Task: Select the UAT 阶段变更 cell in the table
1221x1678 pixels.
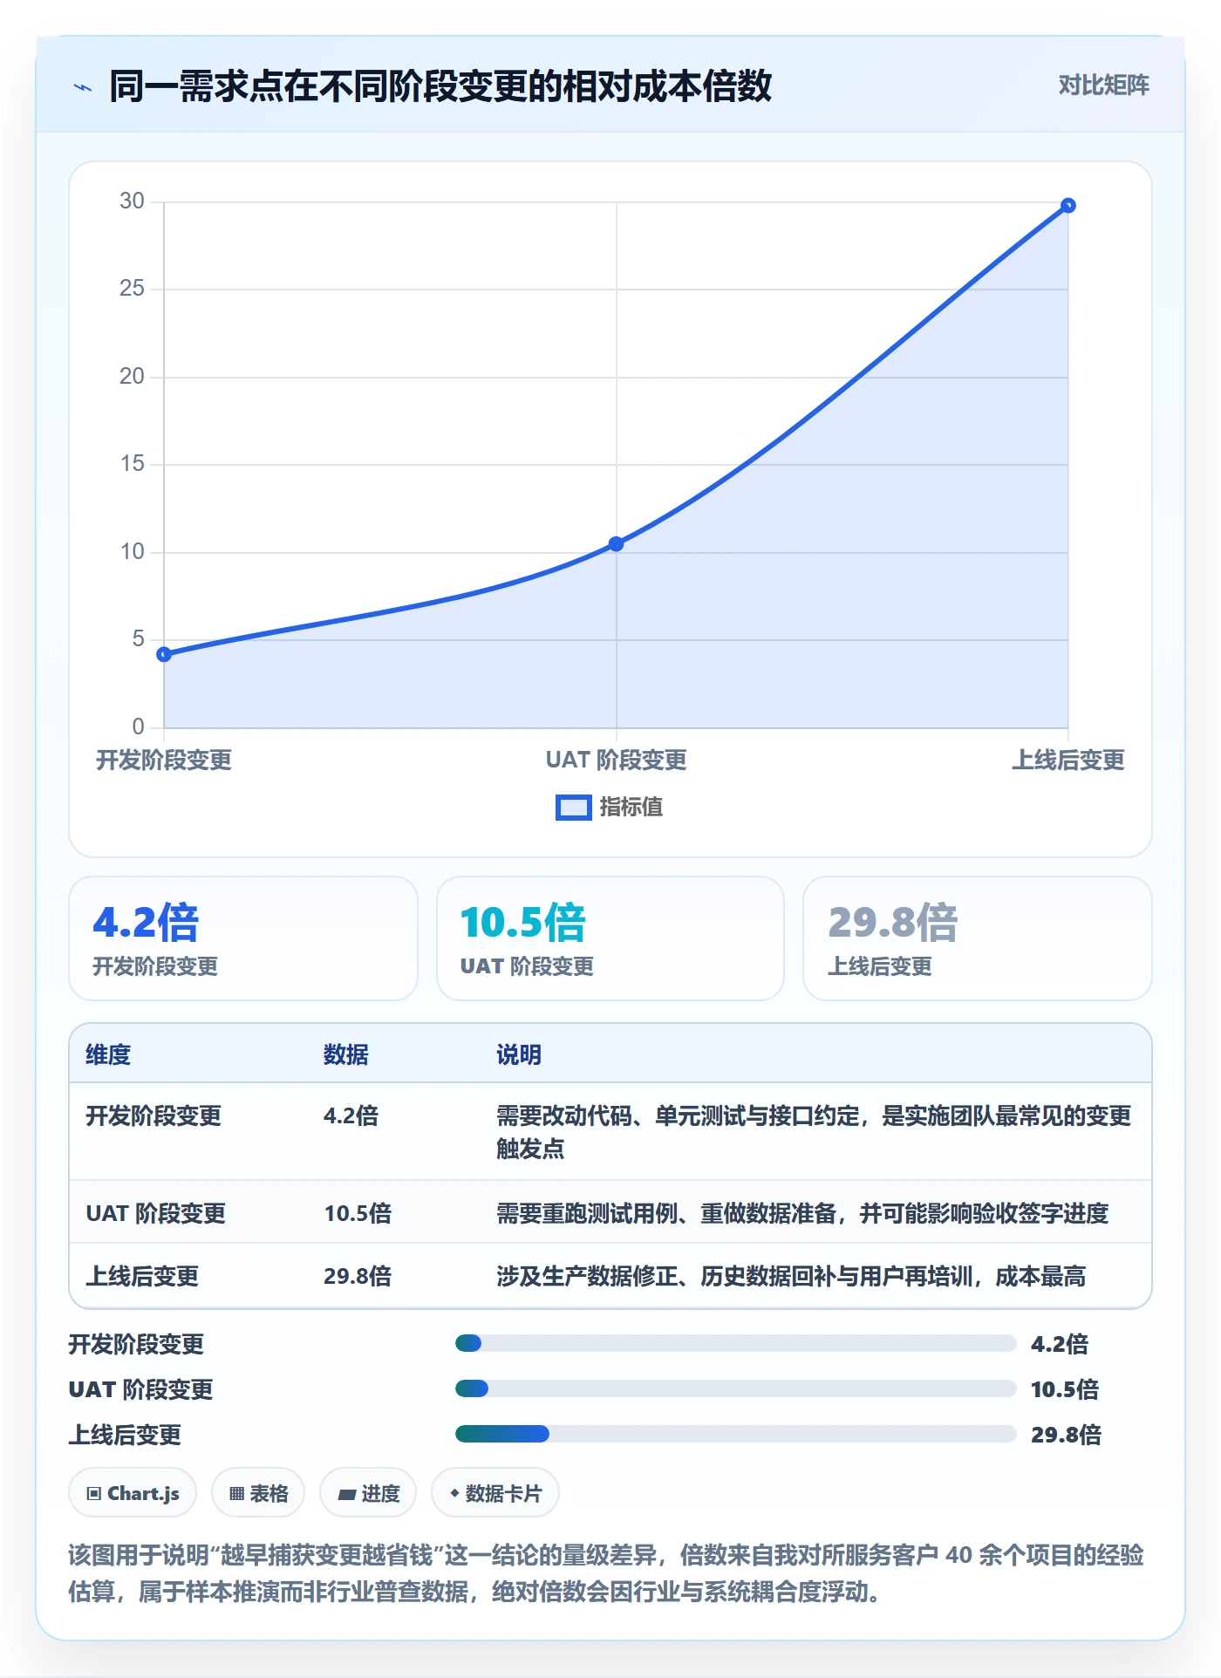Action: coord(156,1213)
